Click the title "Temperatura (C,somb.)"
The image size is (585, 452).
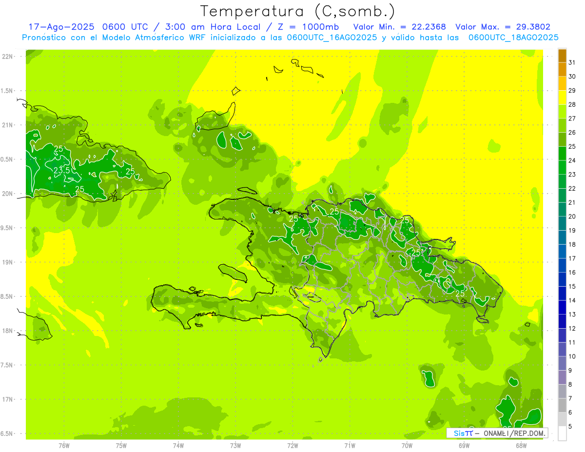click(298, 11)
